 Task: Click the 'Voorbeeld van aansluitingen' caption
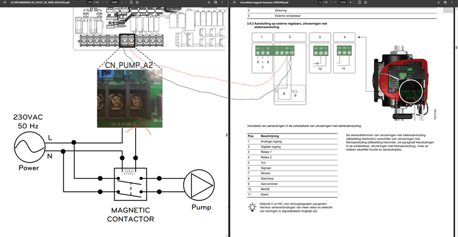(x=304, y=126)
